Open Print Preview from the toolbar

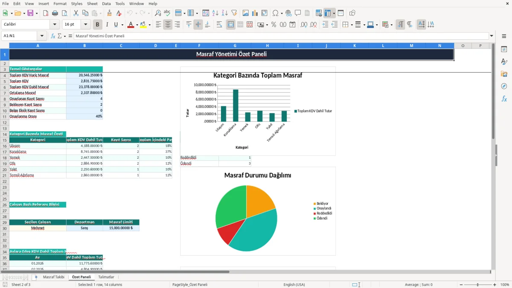click(64, 13)
